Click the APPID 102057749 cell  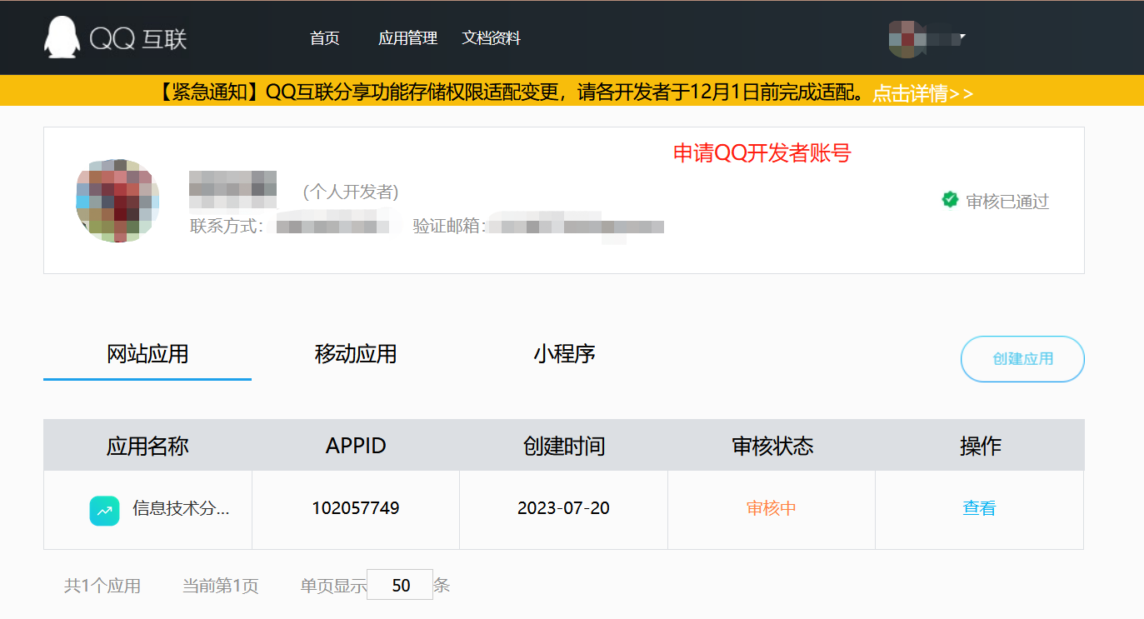pyautogui.click(x=355, y=508)
